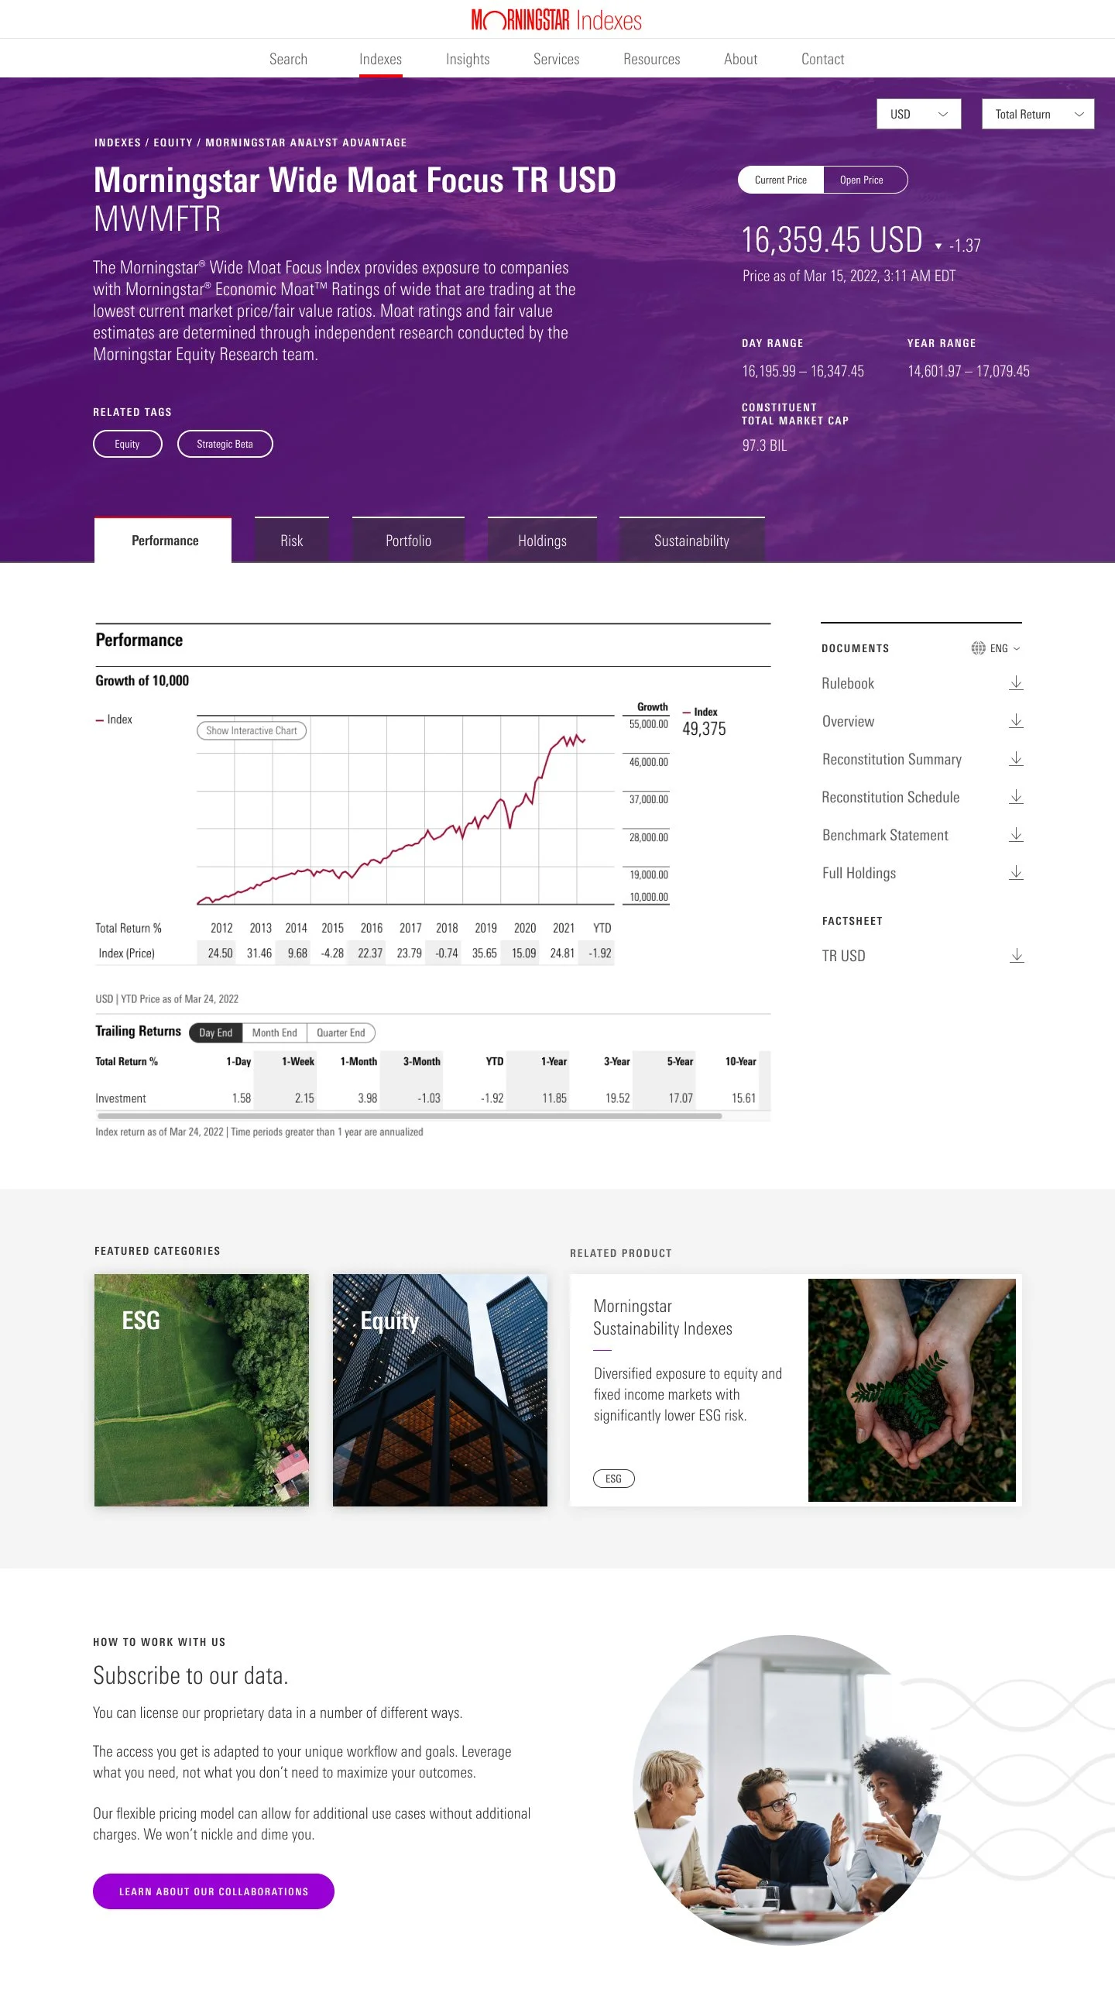The width and height of the screenshot is (1115, 1989).
Task: Open the Rulebook document link
Action: 848,683
